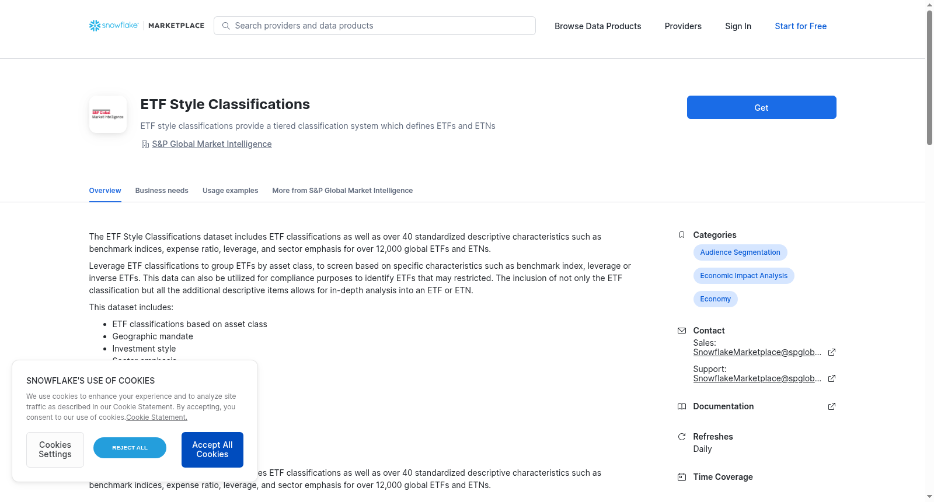Open S&P Global Market Intelligence provider link

[212, 144]
